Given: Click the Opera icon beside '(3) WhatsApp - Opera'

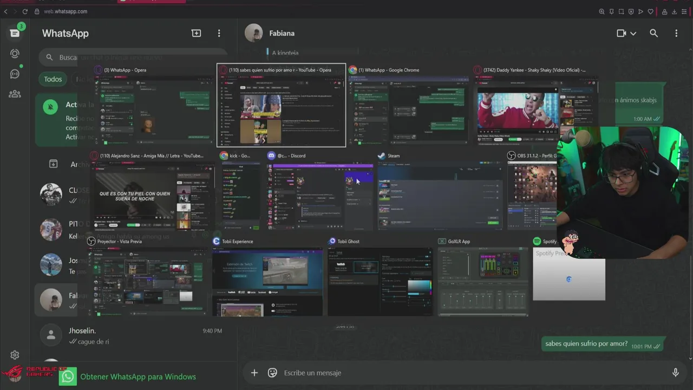Looking at the screenshot, I should 98,70.
